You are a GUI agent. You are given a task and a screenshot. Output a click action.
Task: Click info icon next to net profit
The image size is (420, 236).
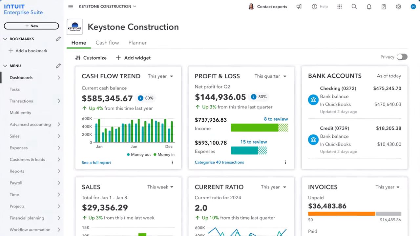[253, 97]
